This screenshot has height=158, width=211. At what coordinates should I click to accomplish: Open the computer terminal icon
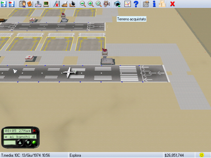pyautogui.click(x=46, y=4)
